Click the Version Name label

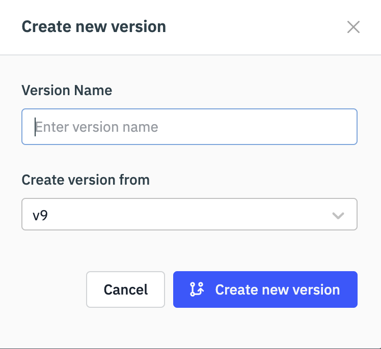(67, 91)
